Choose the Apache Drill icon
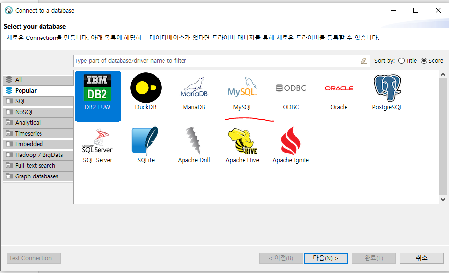Image resolution: width=449 pixels, height=273 pixels. click(x=194, y=140)
